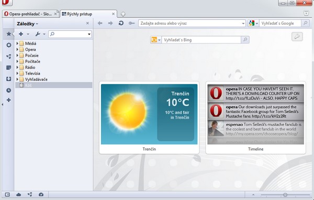The height and width of the screenshot is (200, 314).
Task: Open the bookmarks search field dropdown arrow
Action: (x=89, y=34)
